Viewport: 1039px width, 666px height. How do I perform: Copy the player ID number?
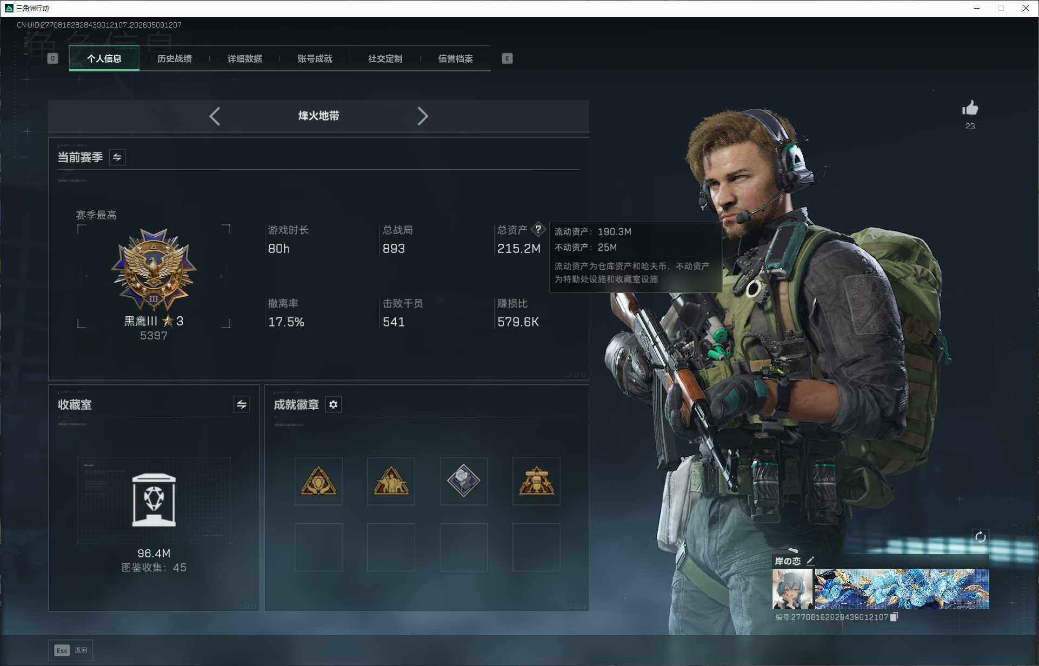[x=894, y=617]
